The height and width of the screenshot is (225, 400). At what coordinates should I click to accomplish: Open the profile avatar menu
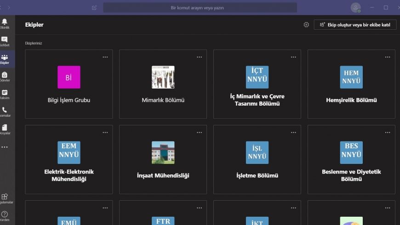[355, 7]
